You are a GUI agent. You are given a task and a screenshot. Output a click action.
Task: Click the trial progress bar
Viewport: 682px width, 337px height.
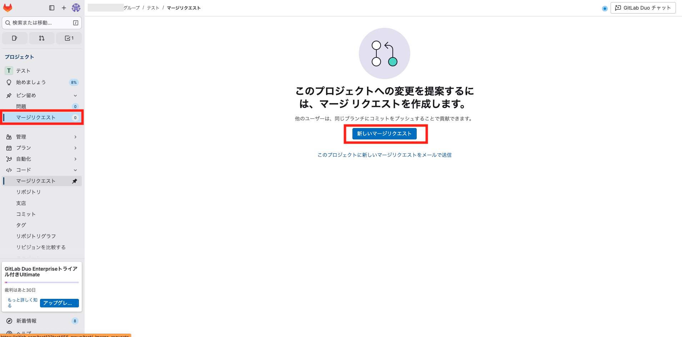(42, 282)
